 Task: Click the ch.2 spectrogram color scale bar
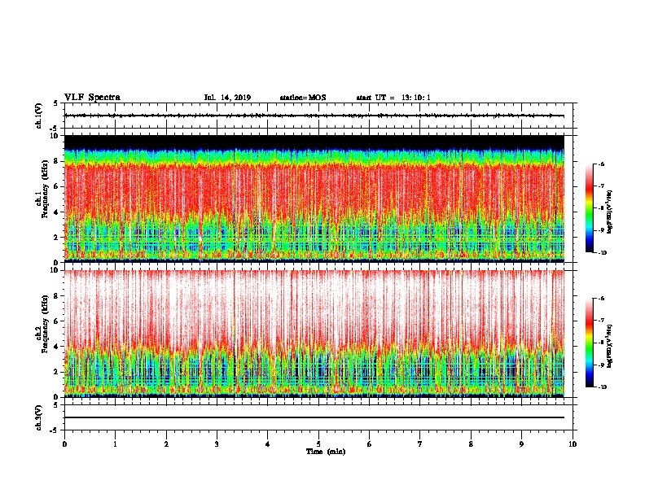click(589, 343)
